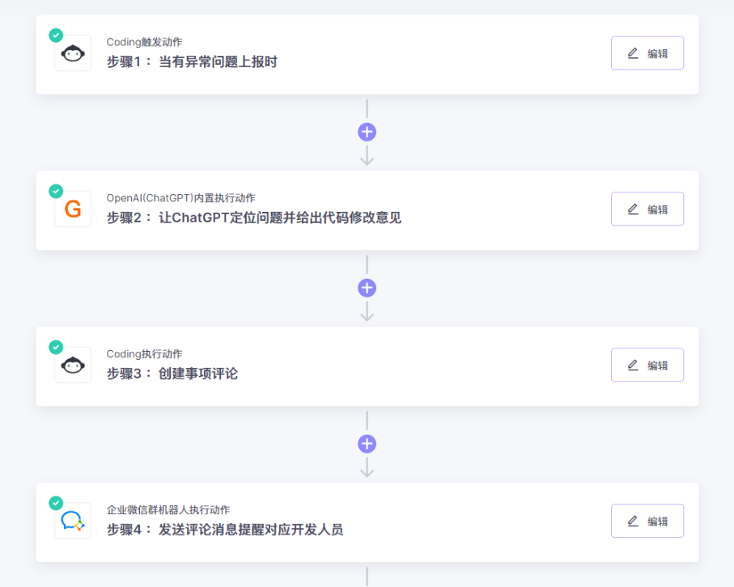Image resolution: width=734 pixels, height=587 pixels.
Task: Click the Coding monkey icon in step 3
Action: (x=73, y=365)
